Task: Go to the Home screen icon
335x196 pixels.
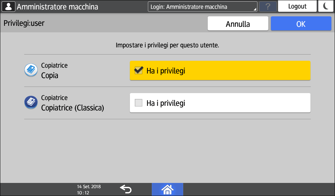Action: click(167, 189)
